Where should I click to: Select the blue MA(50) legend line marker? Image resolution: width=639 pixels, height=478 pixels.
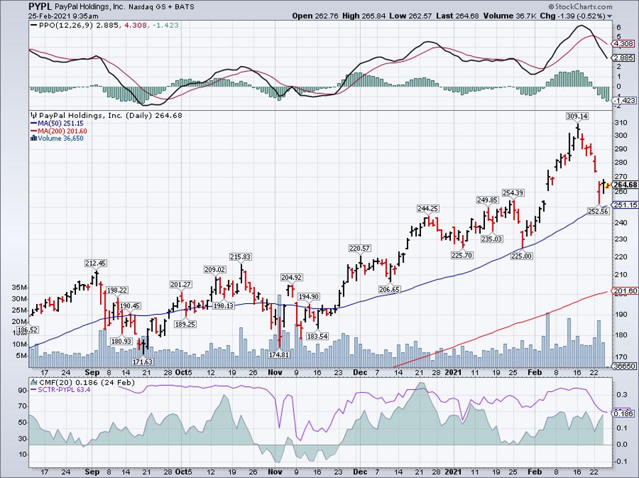[33, 123]
